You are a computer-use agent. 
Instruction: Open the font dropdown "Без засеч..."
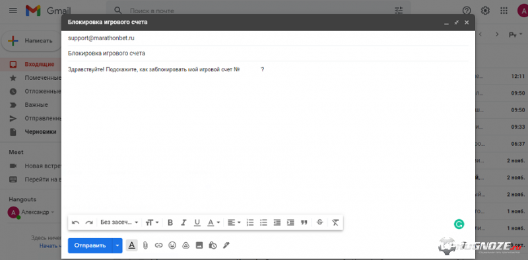[119, 222]
